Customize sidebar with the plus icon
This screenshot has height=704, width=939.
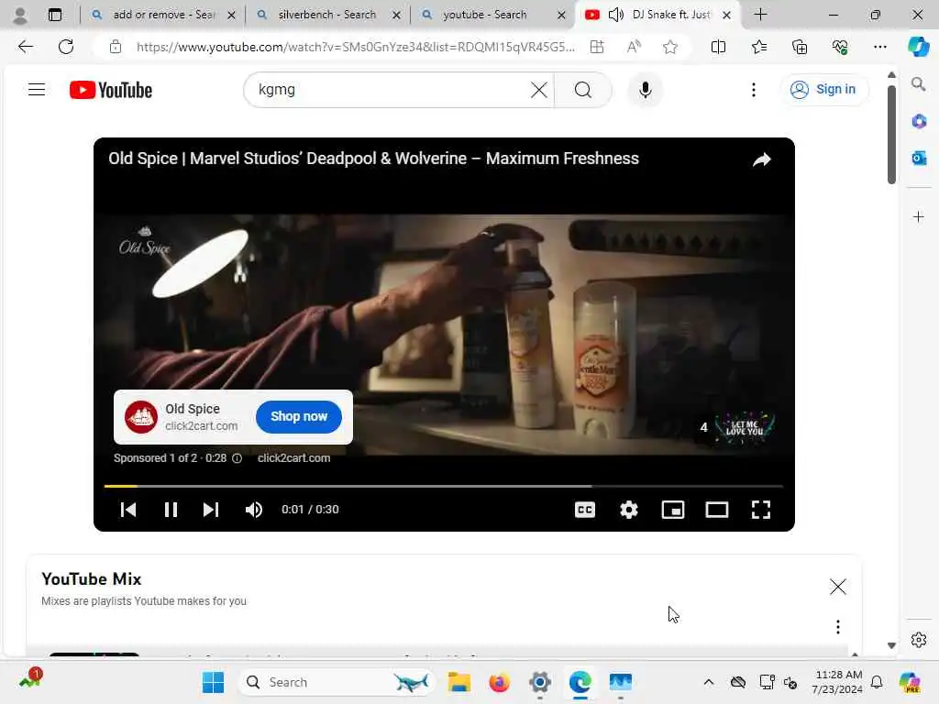(918, 216)
